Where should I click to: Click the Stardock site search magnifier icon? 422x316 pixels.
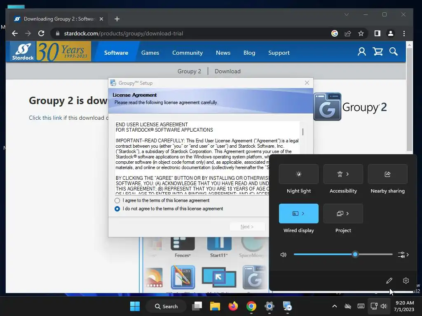393,51
